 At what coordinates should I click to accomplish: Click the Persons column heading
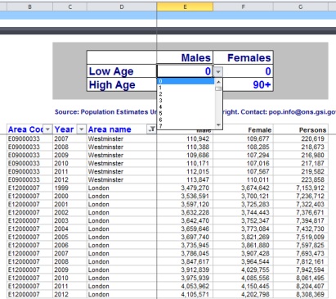(x=312, y=130)
